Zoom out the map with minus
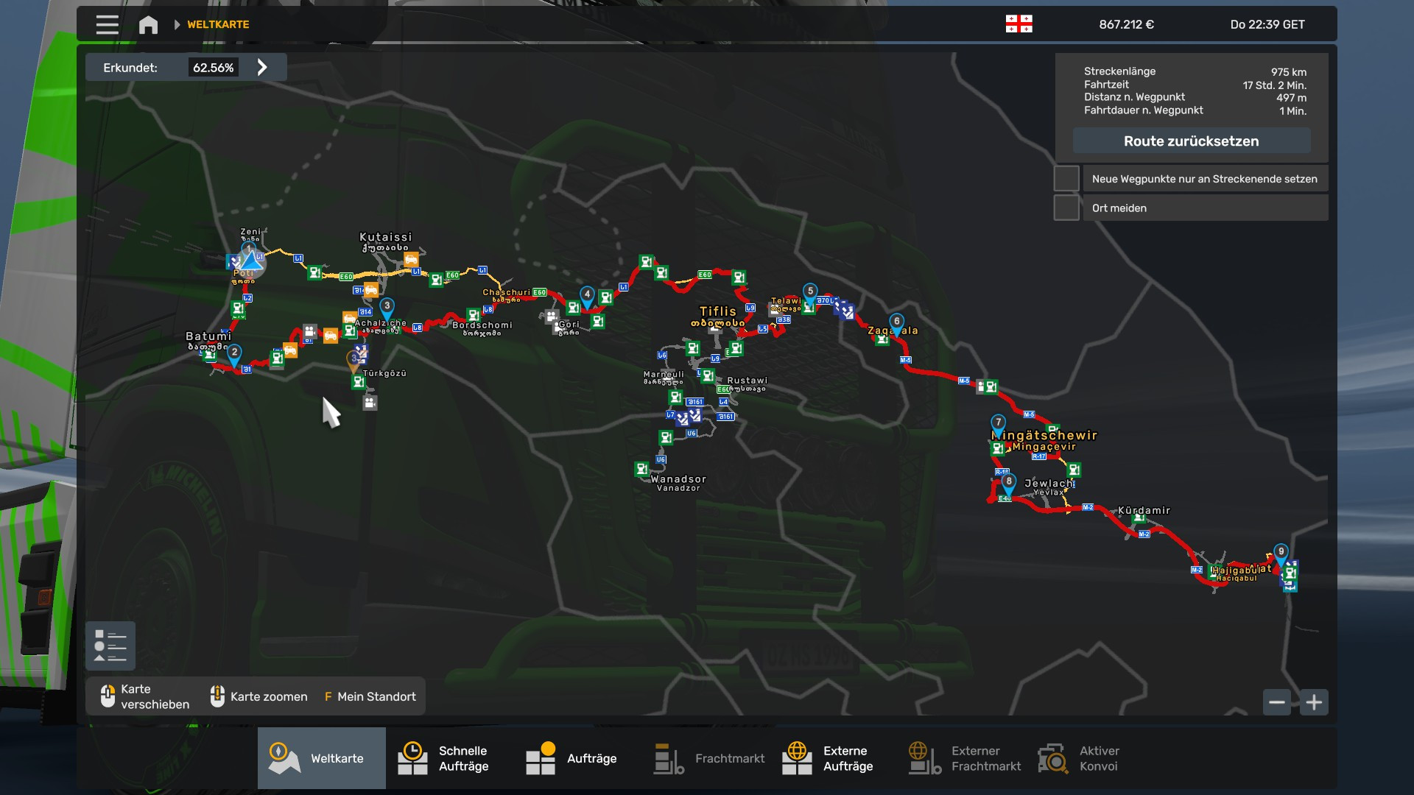1414x795 pixels. click(1277, 702)
